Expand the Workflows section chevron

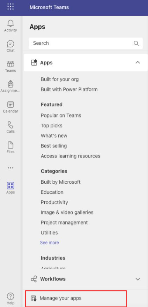[138, 279]
